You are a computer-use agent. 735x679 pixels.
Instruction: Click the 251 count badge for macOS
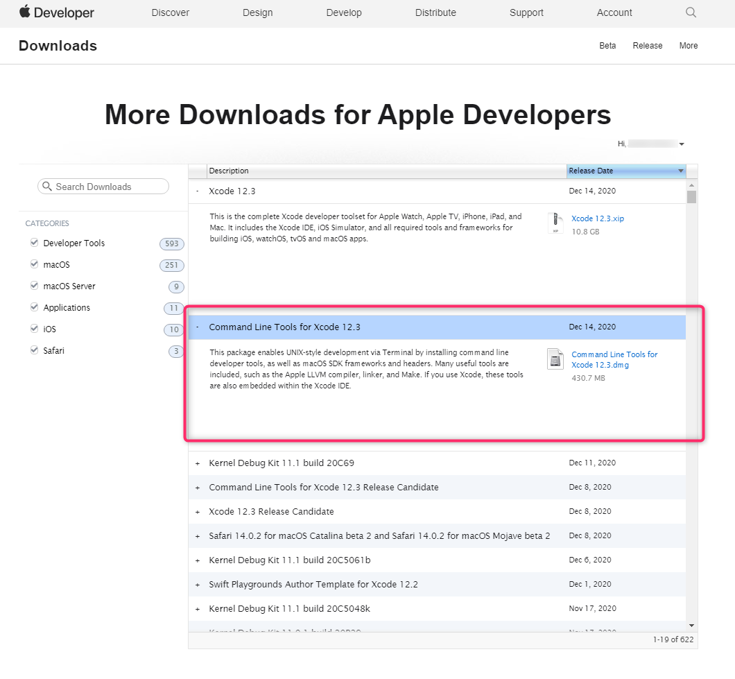tap(171, 265)
